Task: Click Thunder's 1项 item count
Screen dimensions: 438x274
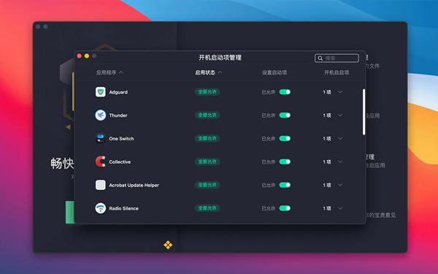Action: (327, 115)
